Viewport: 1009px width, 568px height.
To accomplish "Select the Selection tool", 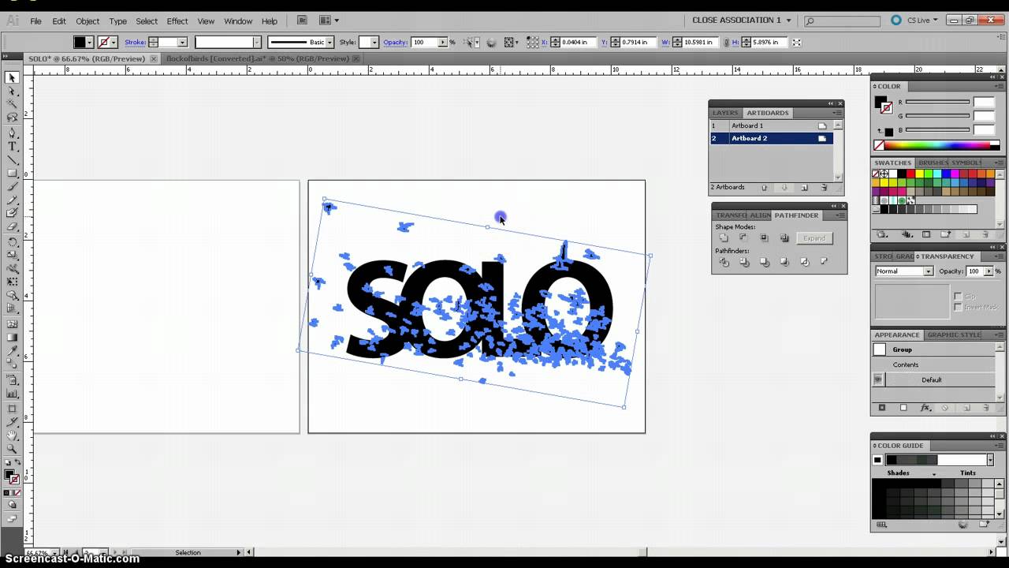I will coord(12,77).
